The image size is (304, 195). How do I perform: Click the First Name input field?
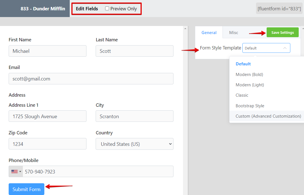[x=47, y=51]
